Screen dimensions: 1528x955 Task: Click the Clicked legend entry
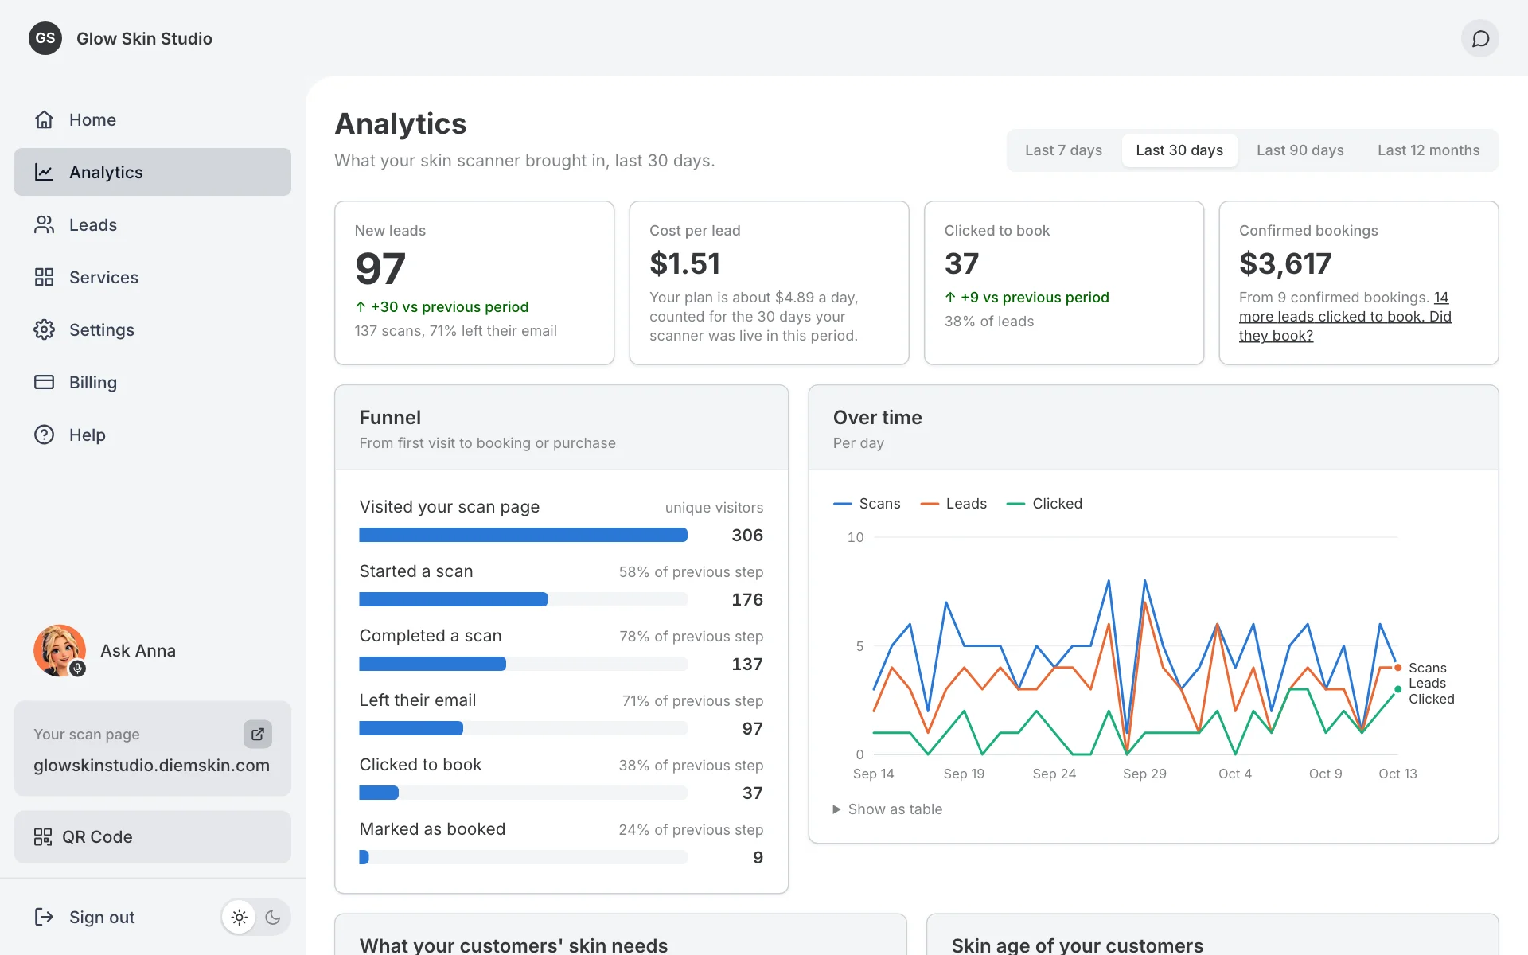click(x=1044, y=504)
